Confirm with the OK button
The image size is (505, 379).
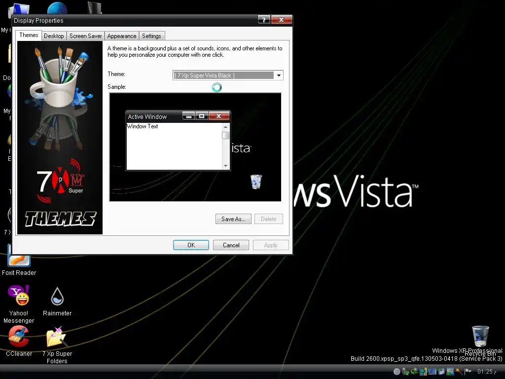click(191, 245)
